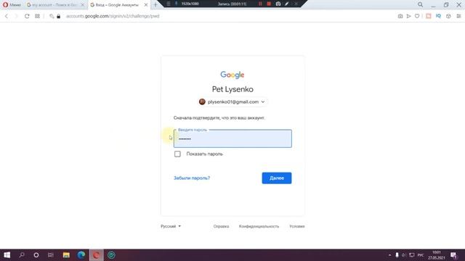The width and height of the screenshot is (465, 261).
Task: Open the Условия terms link
Action: point(297,226)
